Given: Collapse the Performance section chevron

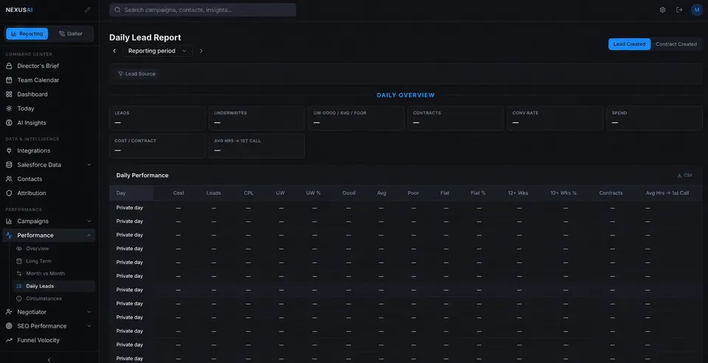Looking at the screenshot, I should pyautogui.click(x=89, y=235).
